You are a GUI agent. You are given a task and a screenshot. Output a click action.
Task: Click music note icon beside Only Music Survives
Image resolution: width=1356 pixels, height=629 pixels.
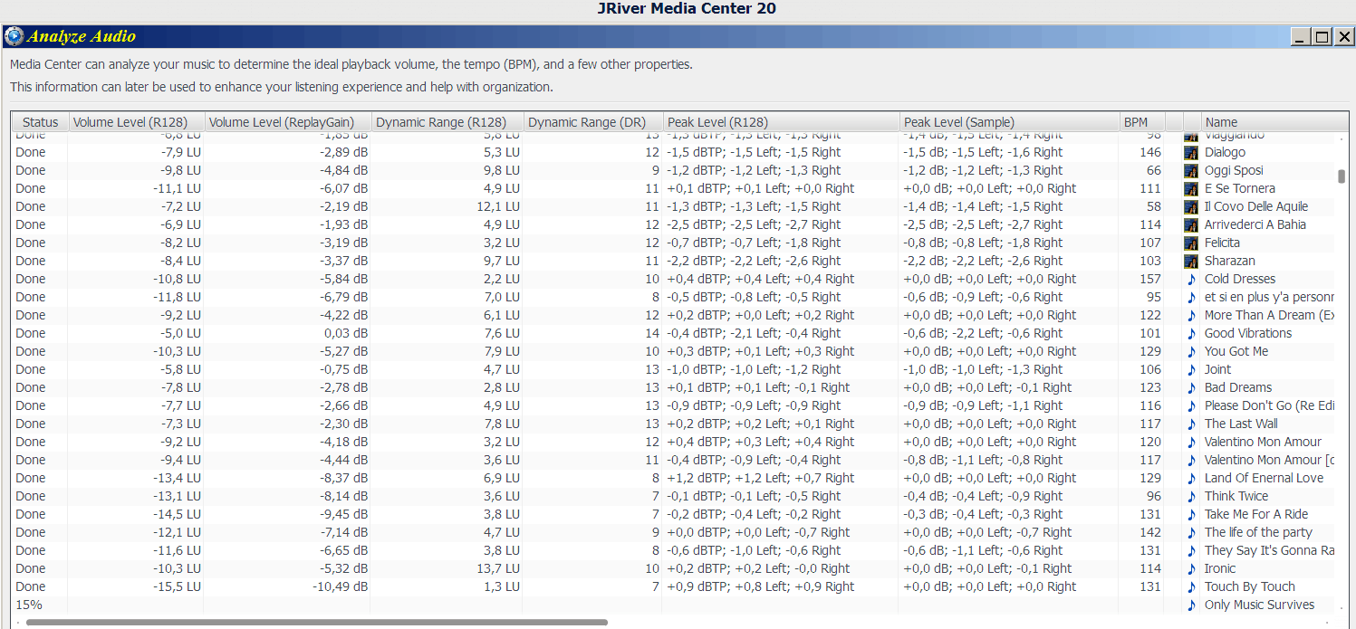coord(1191,605)
